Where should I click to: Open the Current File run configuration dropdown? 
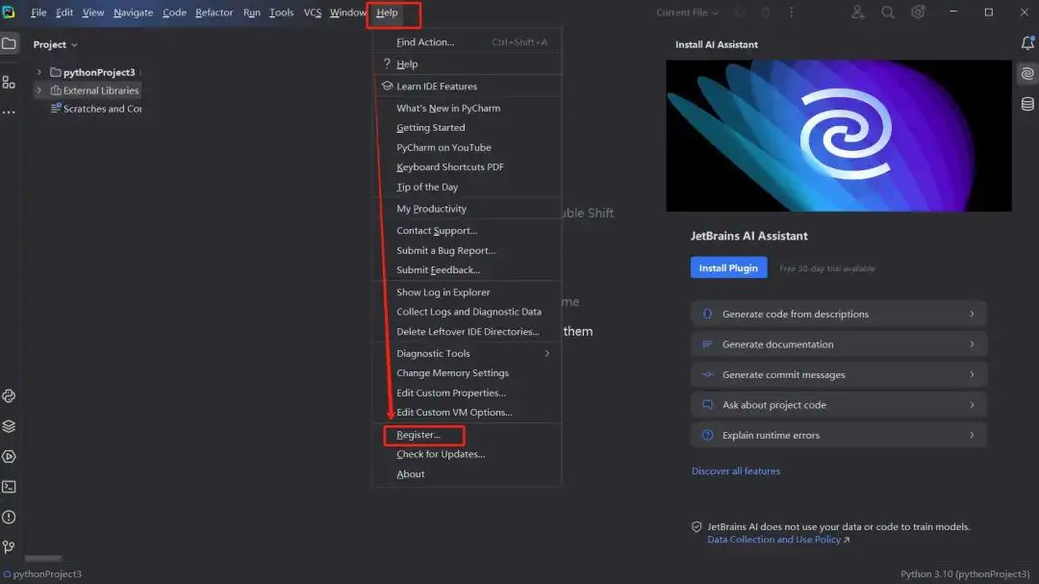(x=687, y=13)
